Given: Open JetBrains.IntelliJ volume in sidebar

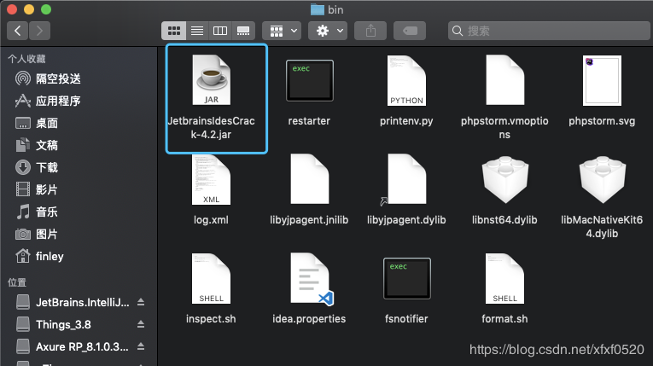Looking at the screenshot, I should (x=73, y=302).
